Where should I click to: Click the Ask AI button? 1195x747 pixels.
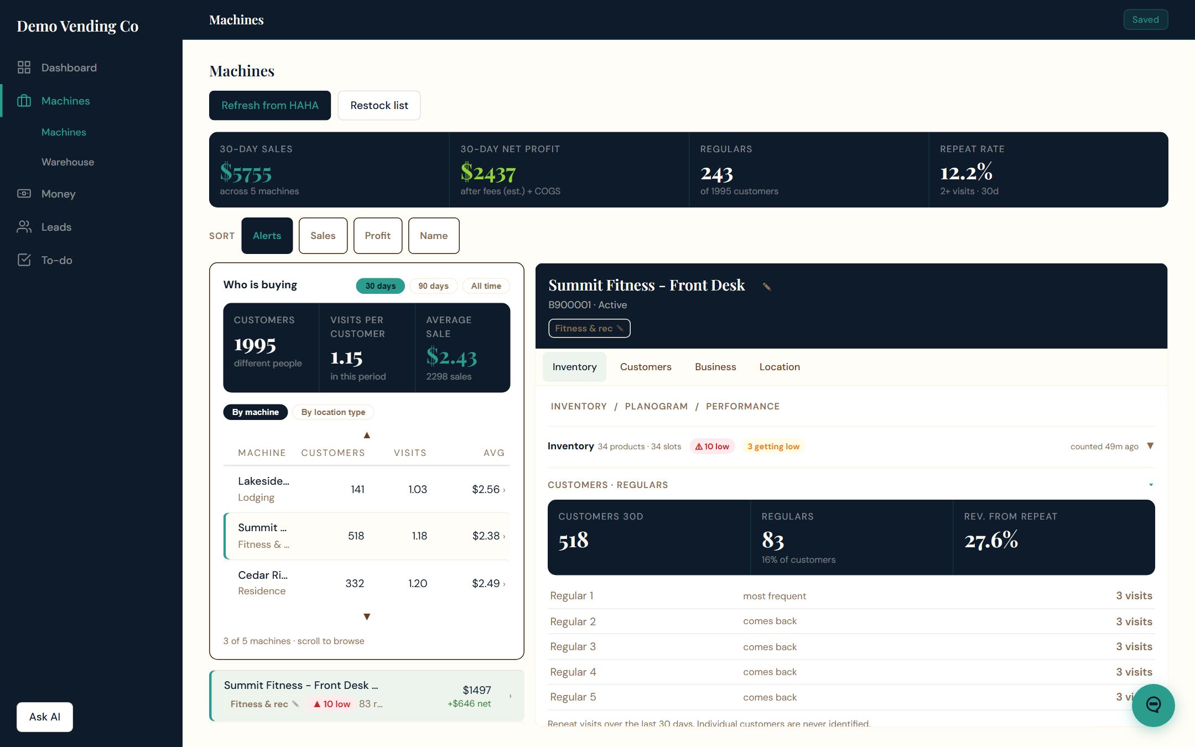pyautogui.click(x=45, y=717)
